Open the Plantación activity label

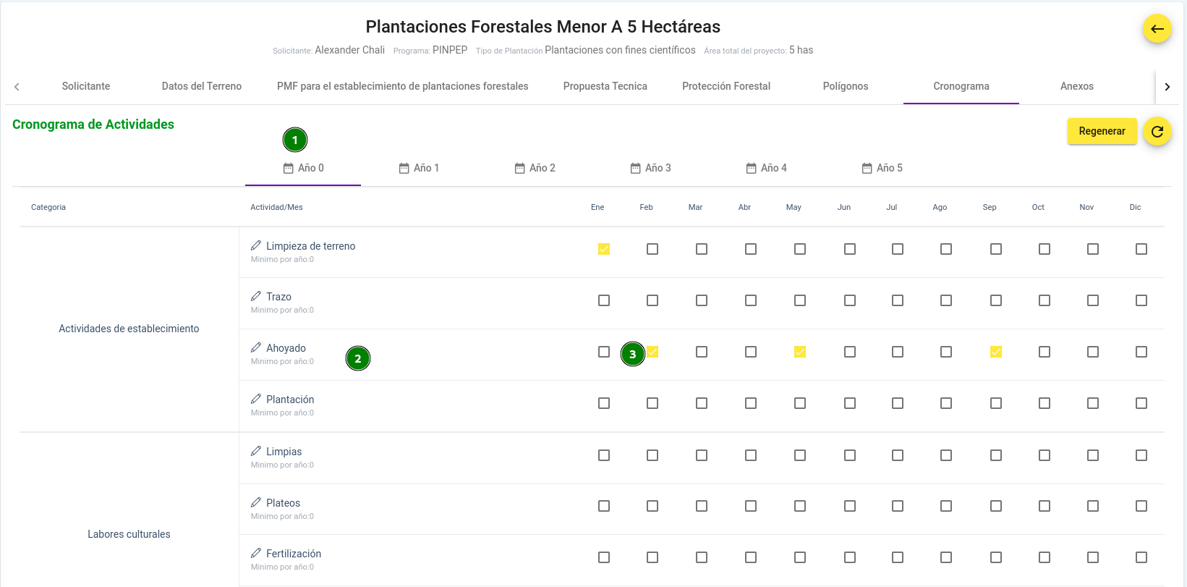point(290,400)
